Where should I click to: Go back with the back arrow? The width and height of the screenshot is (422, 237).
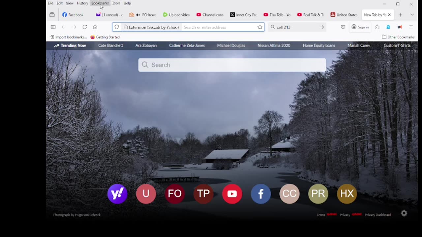(64, 27)
